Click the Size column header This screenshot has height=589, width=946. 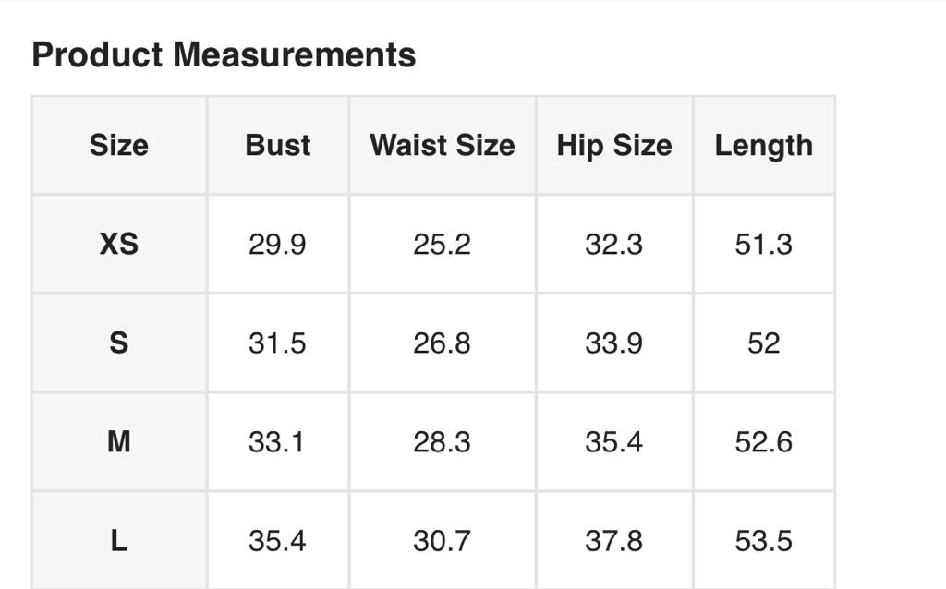point(119,146)
